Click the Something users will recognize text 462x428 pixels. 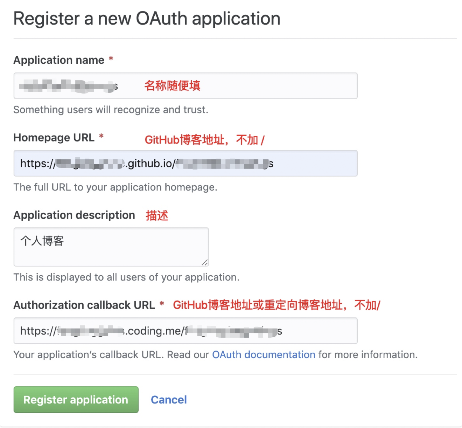point(111,110)
